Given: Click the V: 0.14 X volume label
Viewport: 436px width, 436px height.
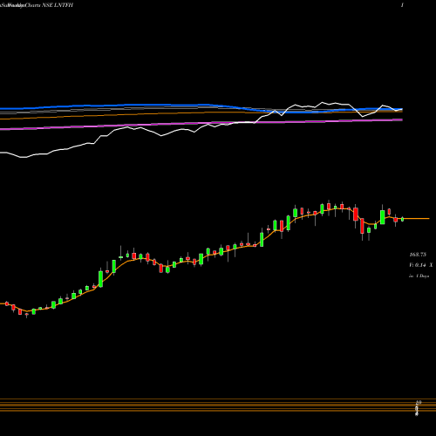Looking at the screenshot, I should pyautogui.click(x=420, y=265).
